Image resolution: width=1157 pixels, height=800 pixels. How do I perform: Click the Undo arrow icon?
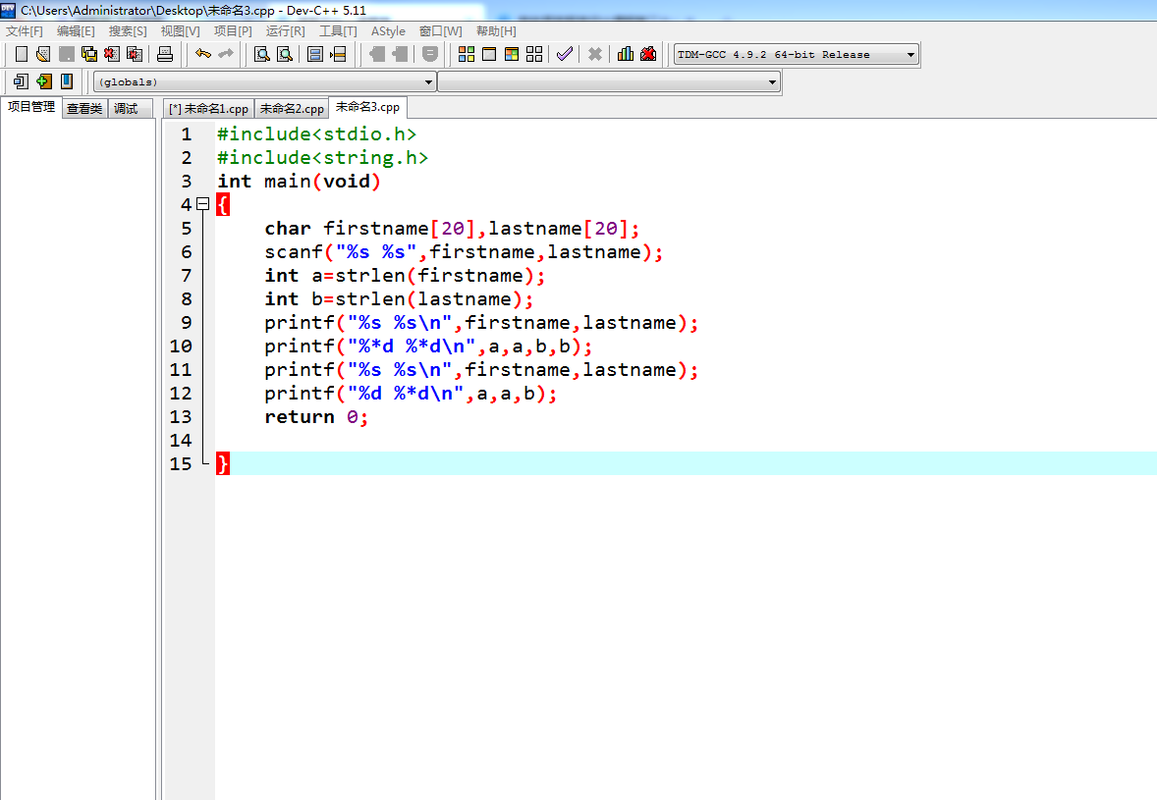click(203, 54)
